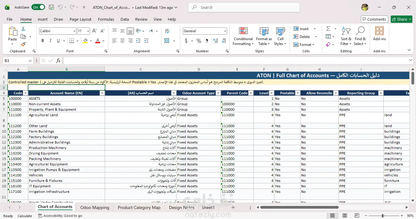Activate the Format Painter brush
Viewport: 416px width, 219px height.
(x=23, y=44)
